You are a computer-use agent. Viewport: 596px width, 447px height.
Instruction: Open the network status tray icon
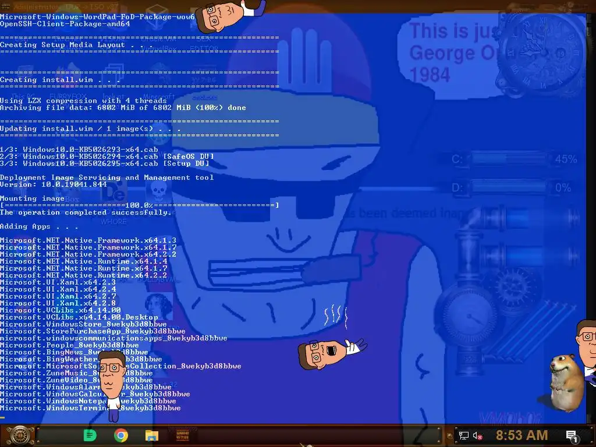pyautogui.click(x=463, y=435)
